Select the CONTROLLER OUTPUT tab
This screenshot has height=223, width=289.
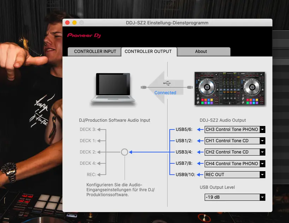pos(148,52)
